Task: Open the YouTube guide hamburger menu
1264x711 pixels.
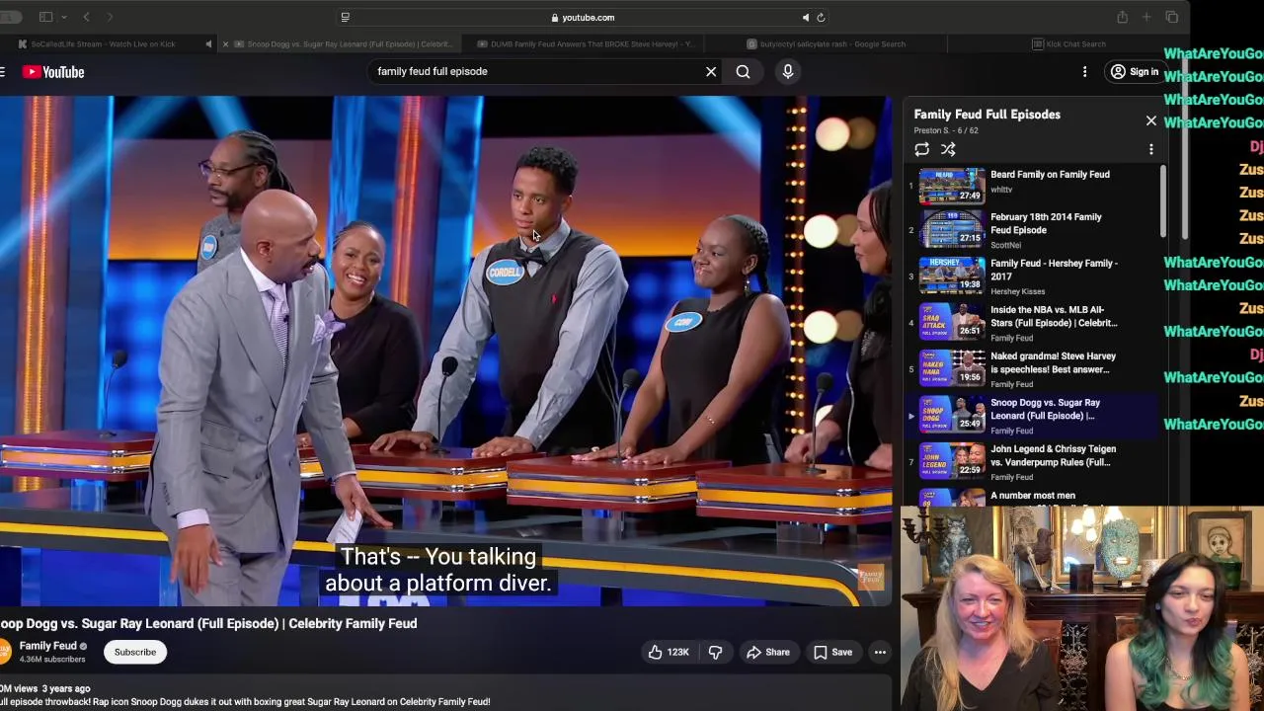Action: [3, 72]
